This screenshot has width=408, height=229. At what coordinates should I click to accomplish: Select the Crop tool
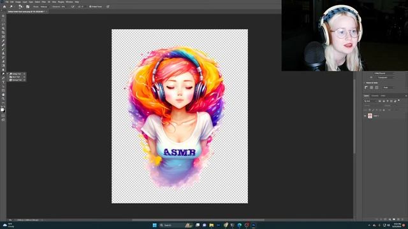coord(3,32)
